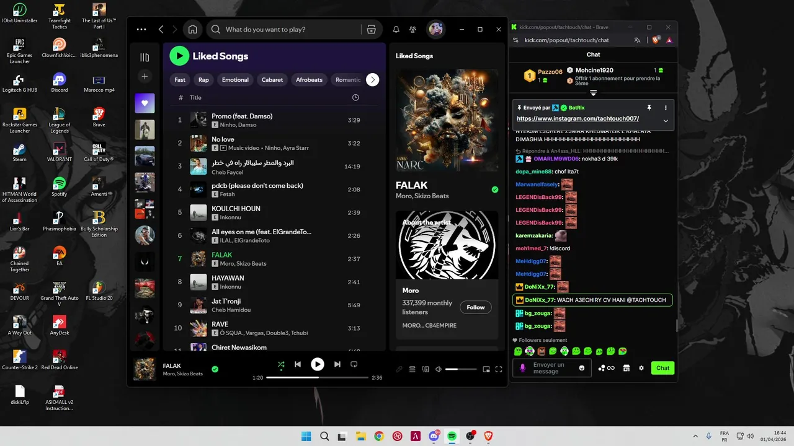Select song Promo (feat. Damso)

pyautogui.click(x=275, y=120)
